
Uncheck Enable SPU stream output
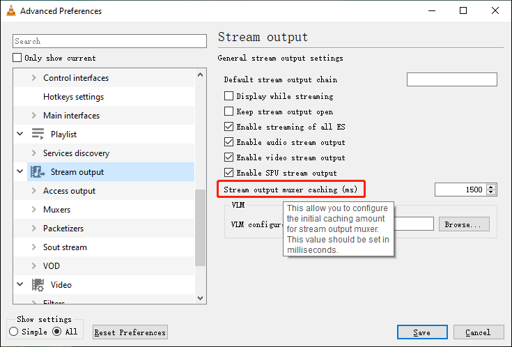pos(229,172)
